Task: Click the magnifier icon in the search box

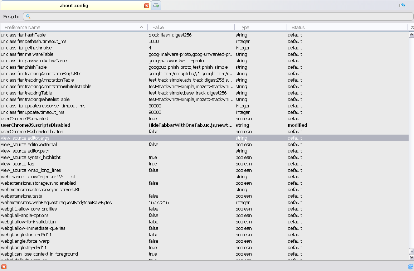Action: 28,16
